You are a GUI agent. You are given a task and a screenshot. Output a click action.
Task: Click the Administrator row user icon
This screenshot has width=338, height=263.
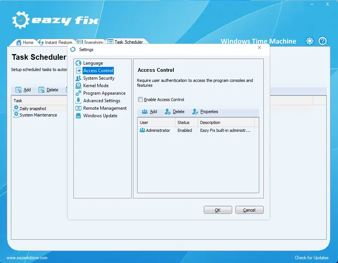point(142,130)
